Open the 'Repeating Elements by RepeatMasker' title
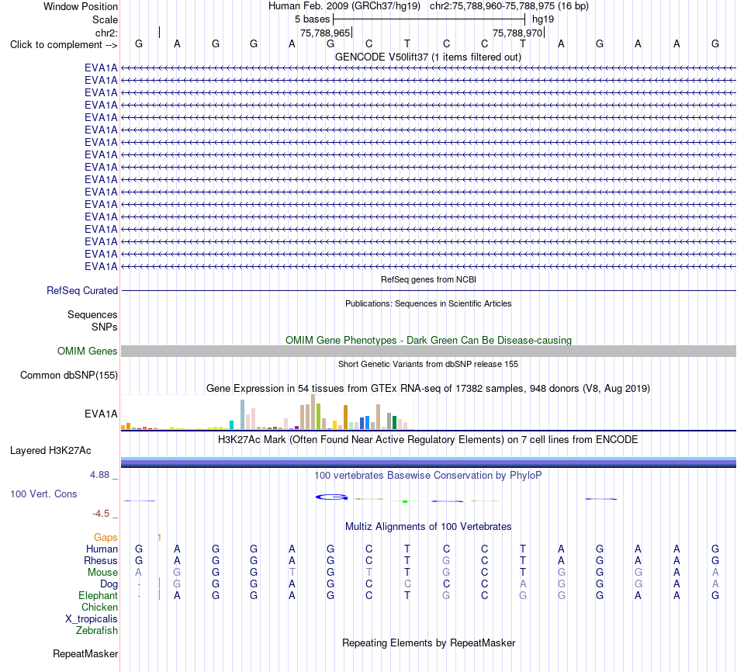Screen dimensions: 737x672 429,643
